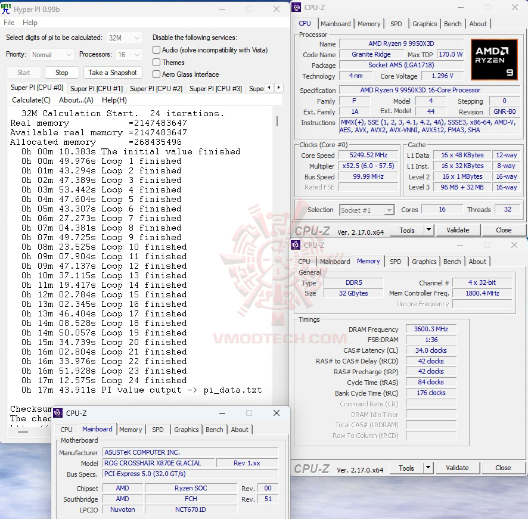Toggle Aero Glass Interface checkbox
528x519 pixels.
pos(156,74)
